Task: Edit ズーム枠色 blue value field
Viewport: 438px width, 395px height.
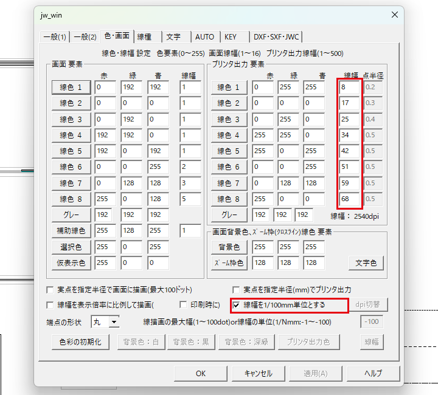Action: click(314, 263)
